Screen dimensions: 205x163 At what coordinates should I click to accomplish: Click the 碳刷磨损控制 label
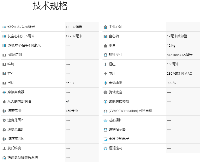(x=119, y=102)
